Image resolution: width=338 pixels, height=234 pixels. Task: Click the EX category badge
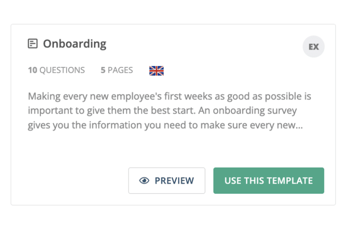pyautogui.click(x=313, y=47)
